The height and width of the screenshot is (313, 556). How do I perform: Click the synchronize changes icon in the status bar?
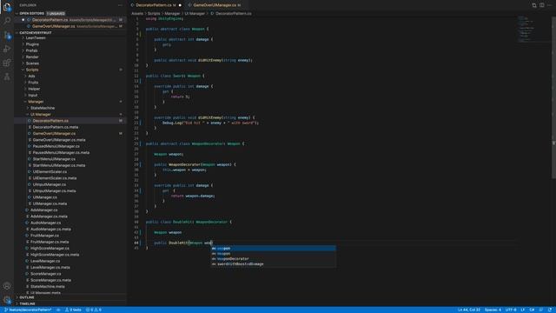pos(58,310)
